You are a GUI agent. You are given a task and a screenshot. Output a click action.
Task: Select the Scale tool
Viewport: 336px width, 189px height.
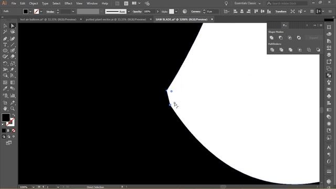pyautogui.click(x=13, y=64)
